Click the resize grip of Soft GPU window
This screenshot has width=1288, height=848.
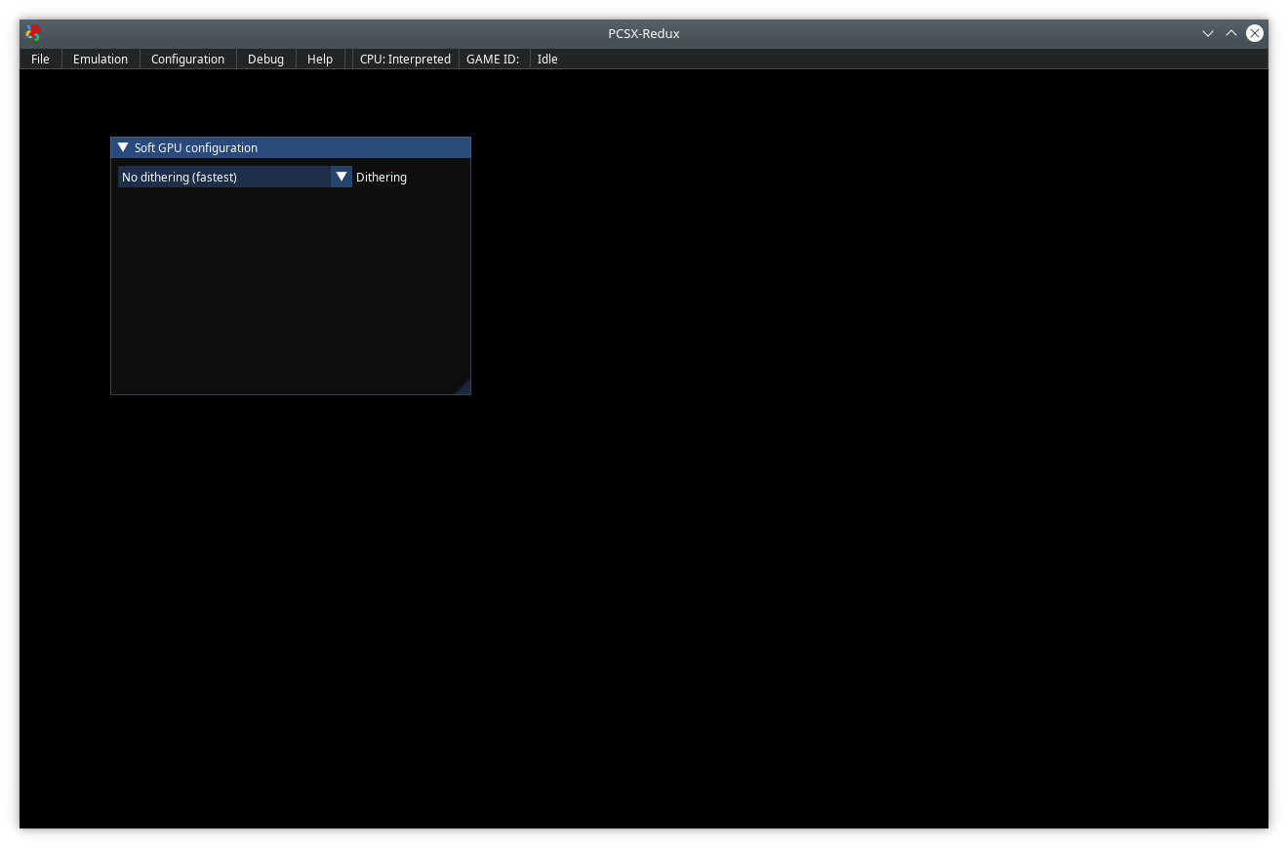463,388
